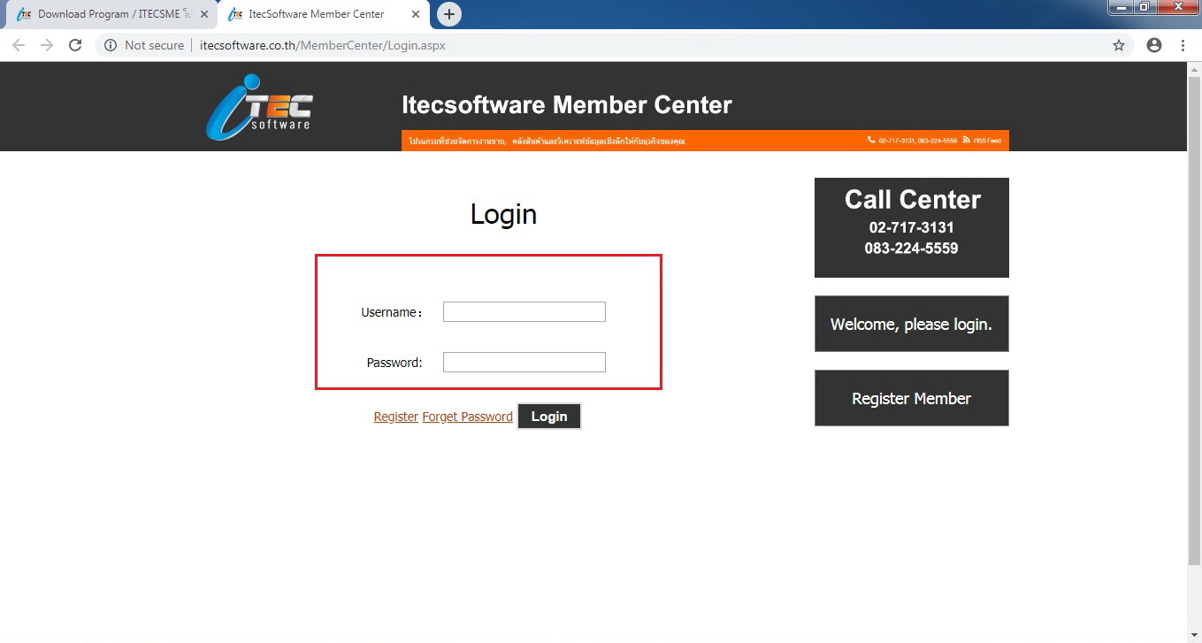
Task: Click the black Login button
Action: (x=549, y=417)
